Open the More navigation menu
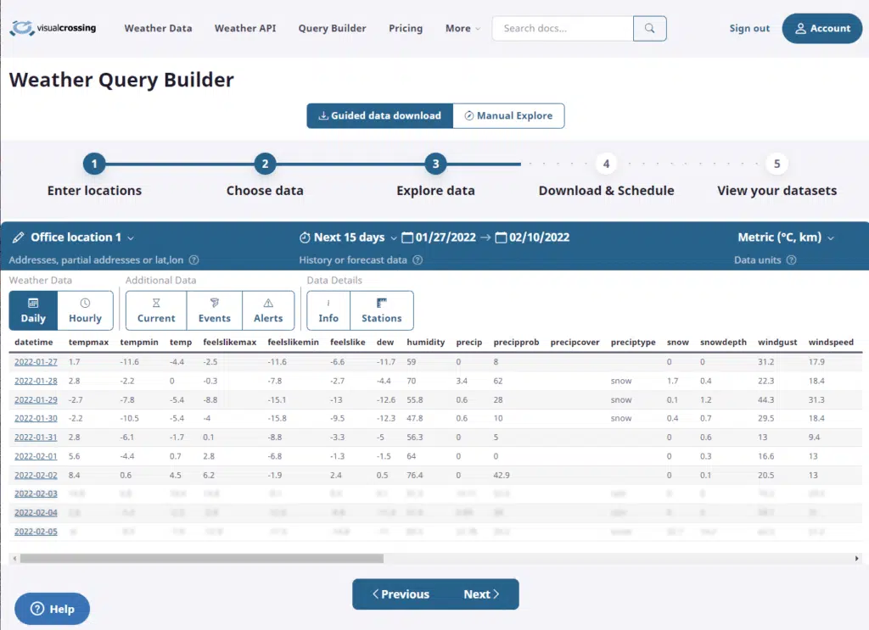The width and height of the screenshot is (869, 630). click(463, 28)
